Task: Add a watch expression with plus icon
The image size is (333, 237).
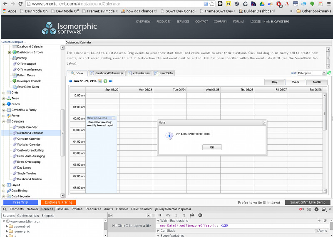Action: pos(319,221)
